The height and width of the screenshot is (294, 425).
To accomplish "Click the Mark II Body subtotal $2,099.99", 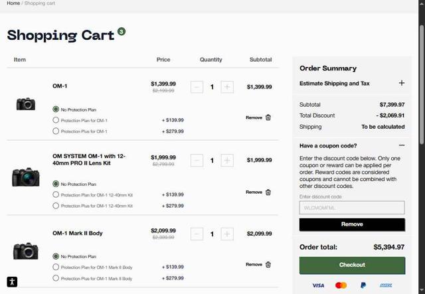I will point(260,234).
